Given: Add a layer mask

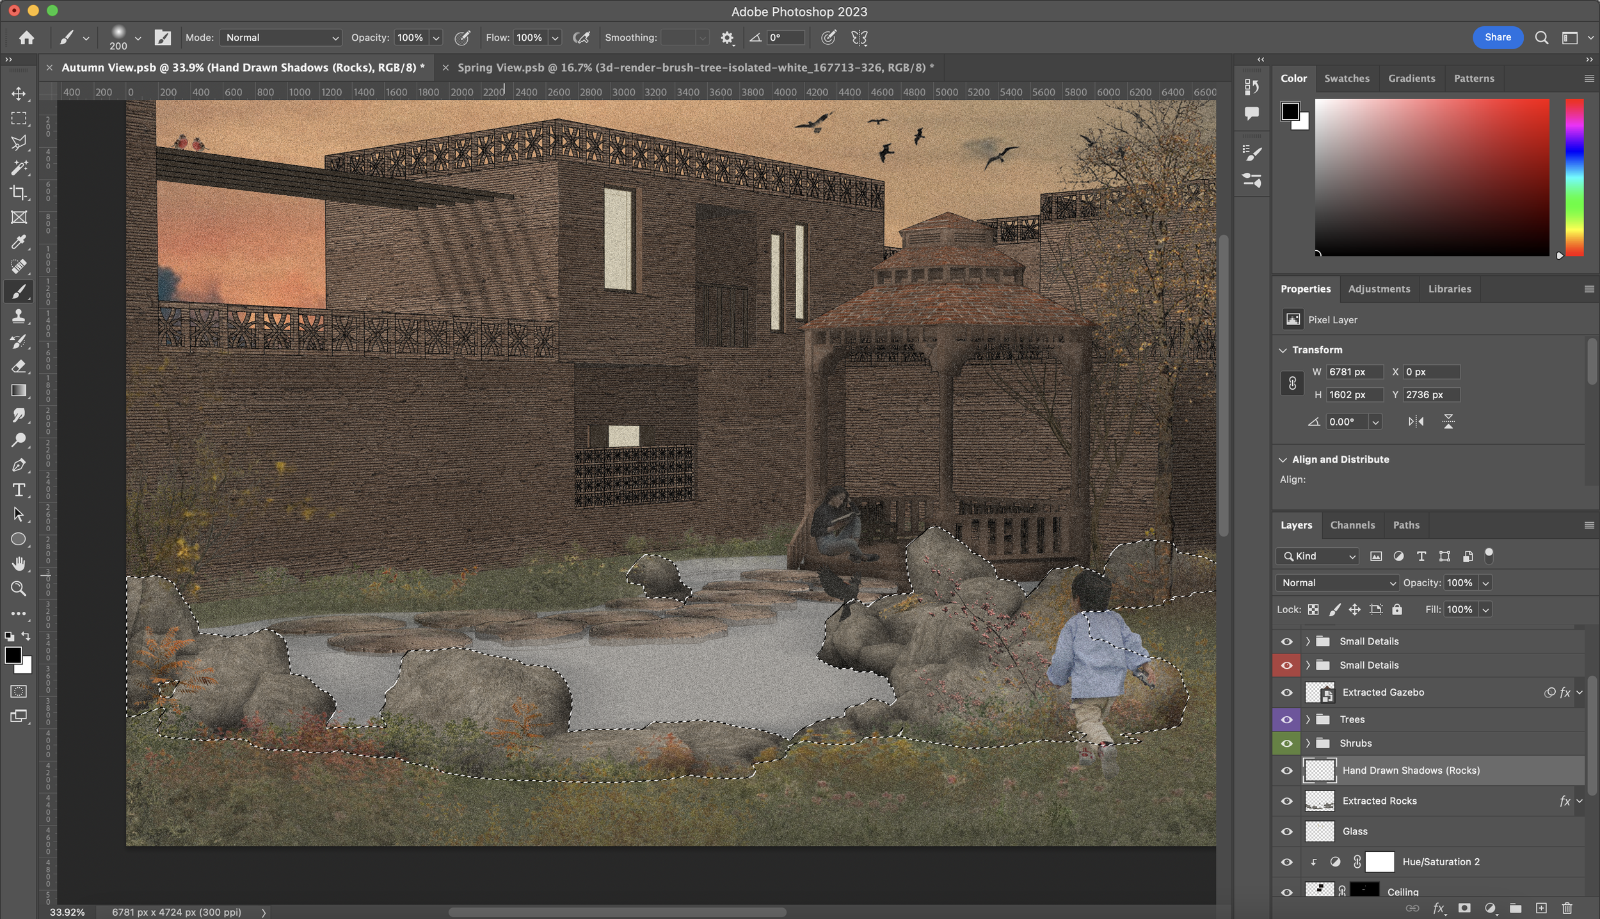Looking at the screenshot, I should [1464, 908].
